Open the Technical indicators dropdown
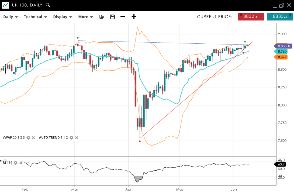The height and width of the screenshot is (193, 294). click(x=35, y=17)
